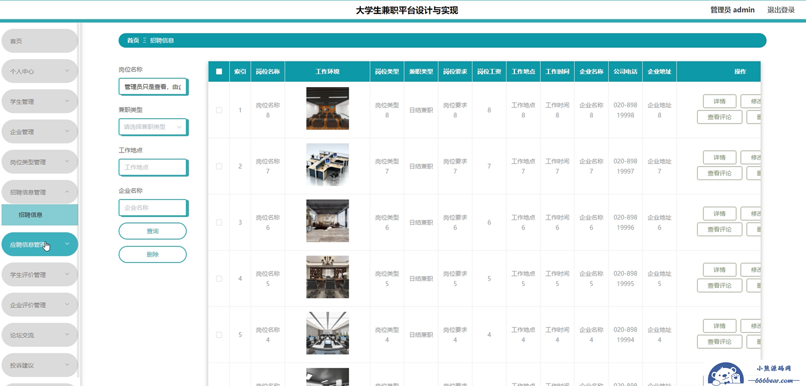The width and height of the screenshot is (806, 386).
Task: Open the 论坛交流 sidebar menu
Action: point(40,335)
